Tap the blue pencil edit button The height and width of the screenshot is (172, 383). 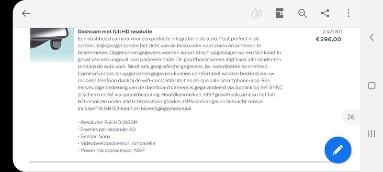point(338,150)
